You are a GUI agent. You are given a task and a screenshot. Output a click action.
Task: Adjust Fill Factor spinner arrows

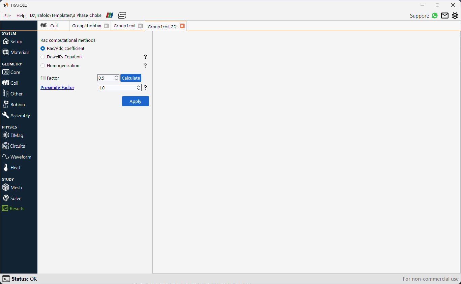point(117,78)
